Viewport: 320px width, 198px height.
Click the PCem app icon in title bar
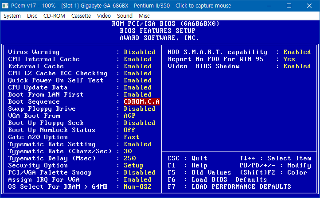(x=5, y=5)
